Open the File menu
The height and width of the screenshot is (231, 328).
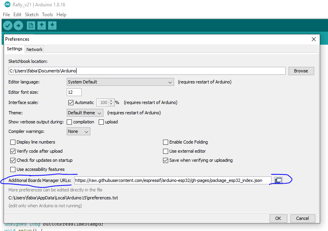[x=6, y=15]
